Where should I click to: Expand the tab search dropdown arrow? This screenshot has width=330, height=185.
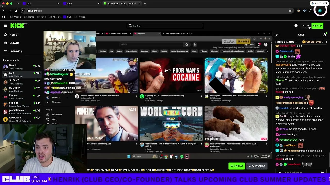[x=18, y=4]
